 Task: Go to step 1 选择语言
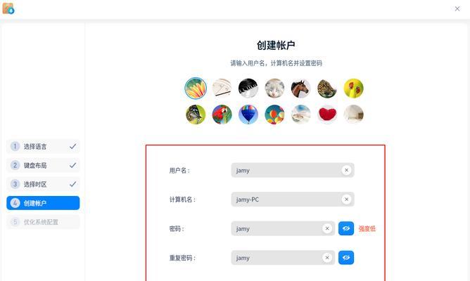tap(43, 146)
